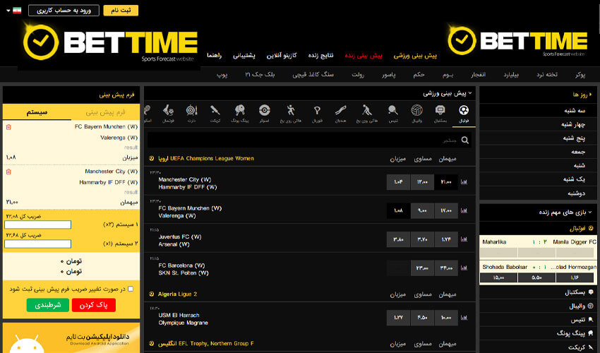Open the sports prediction nav menu
600x353 pixels.
pyautogui.click(x=415, y=56)
